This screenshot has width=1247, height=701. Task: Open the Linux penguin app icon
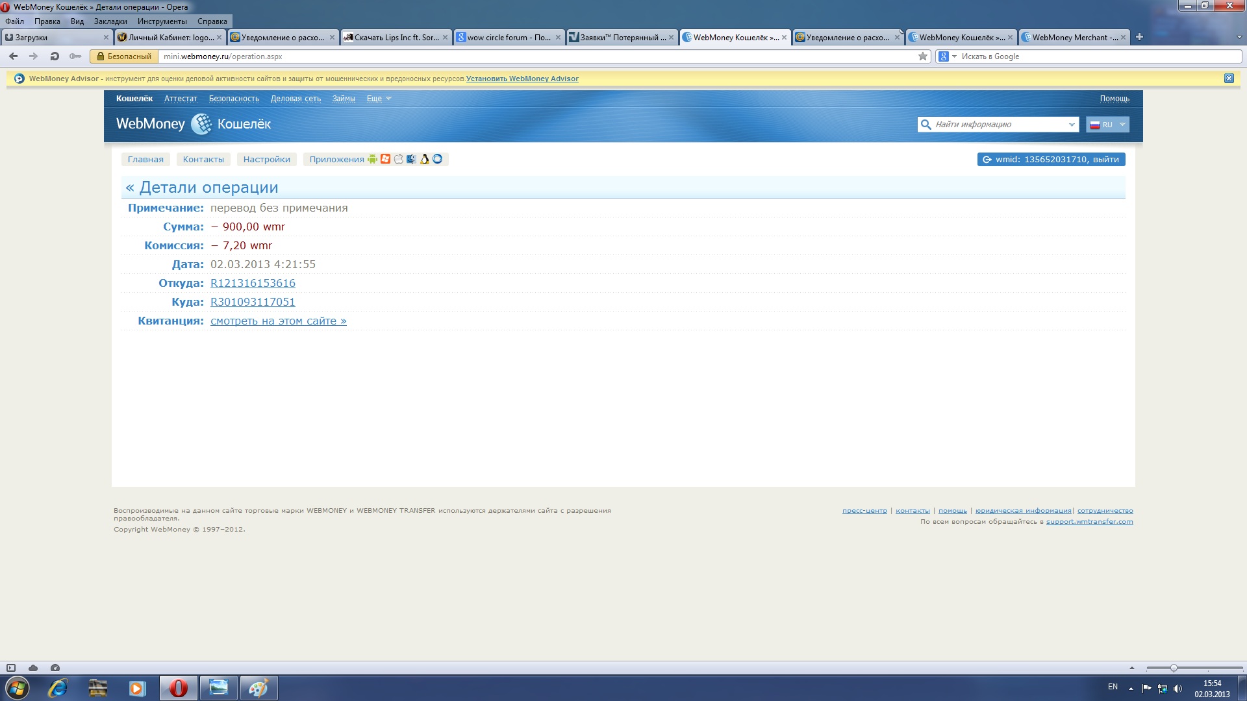[x=424, y=159]
